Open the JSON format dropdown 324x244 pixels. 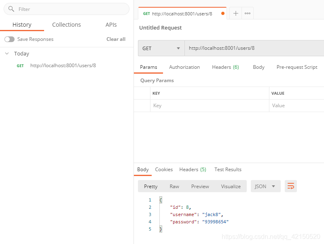(265, 186)
